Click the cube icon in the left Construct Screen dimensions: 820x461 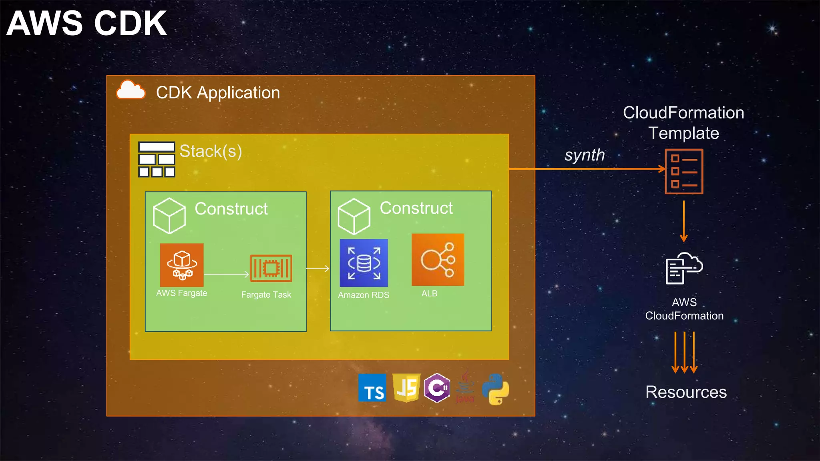pyautogui.click(x=169, y=216)
